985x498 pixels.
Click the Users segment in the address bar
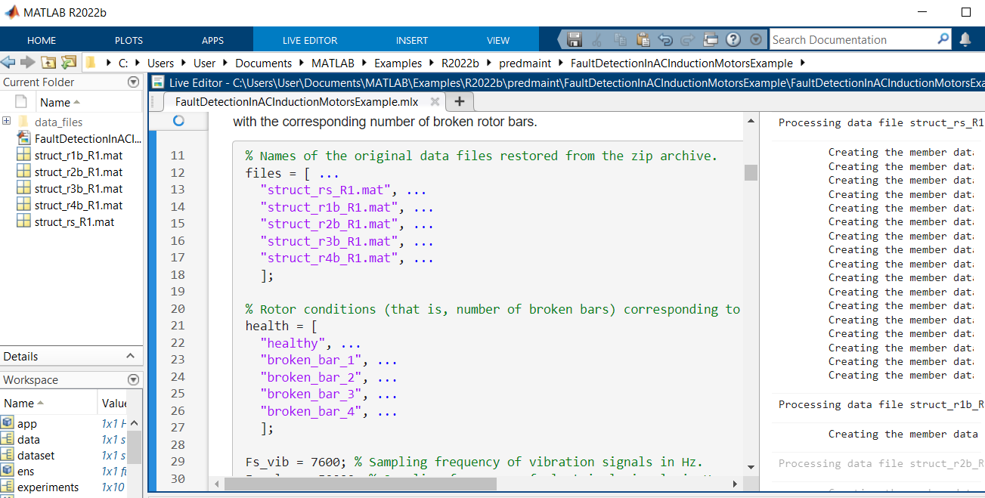160,63
